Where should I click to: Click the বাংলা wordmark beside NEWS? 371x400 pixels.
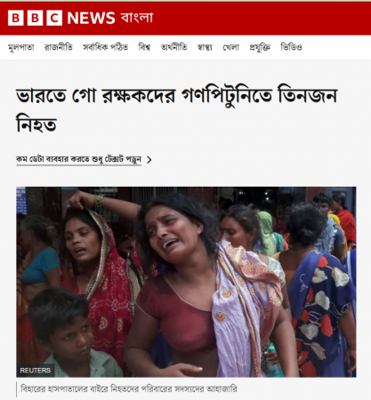[x=137, y=18]
